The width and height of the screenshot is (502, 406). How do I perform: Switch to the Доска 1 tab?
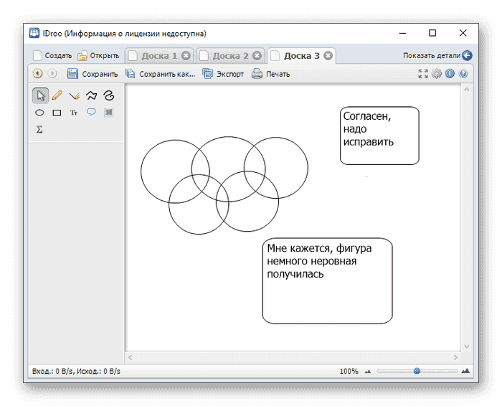click(153, 55)
